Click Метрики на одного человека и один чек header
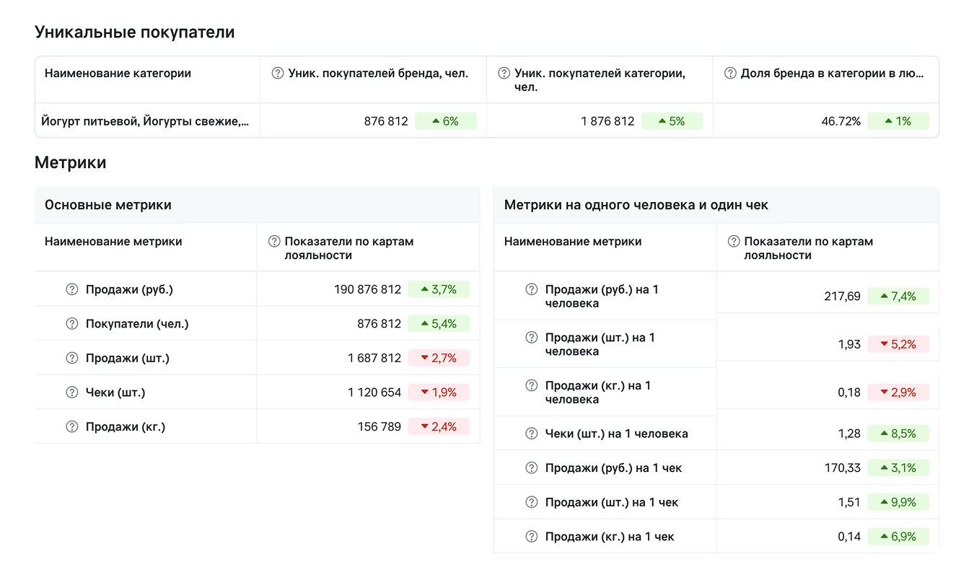974x575 pixels. pyautogui.click(x=636, y=205)
